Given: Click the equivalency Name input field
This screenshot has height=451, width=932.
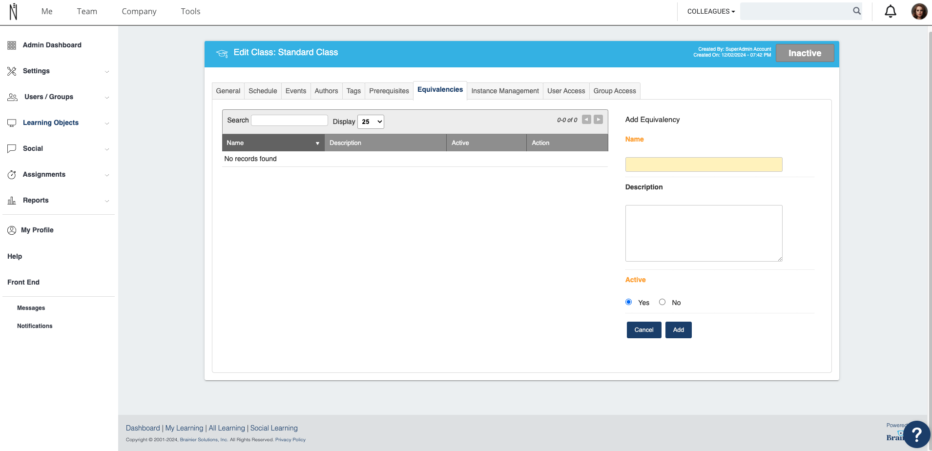Looking at the screenshot, I should pos(704,164).
